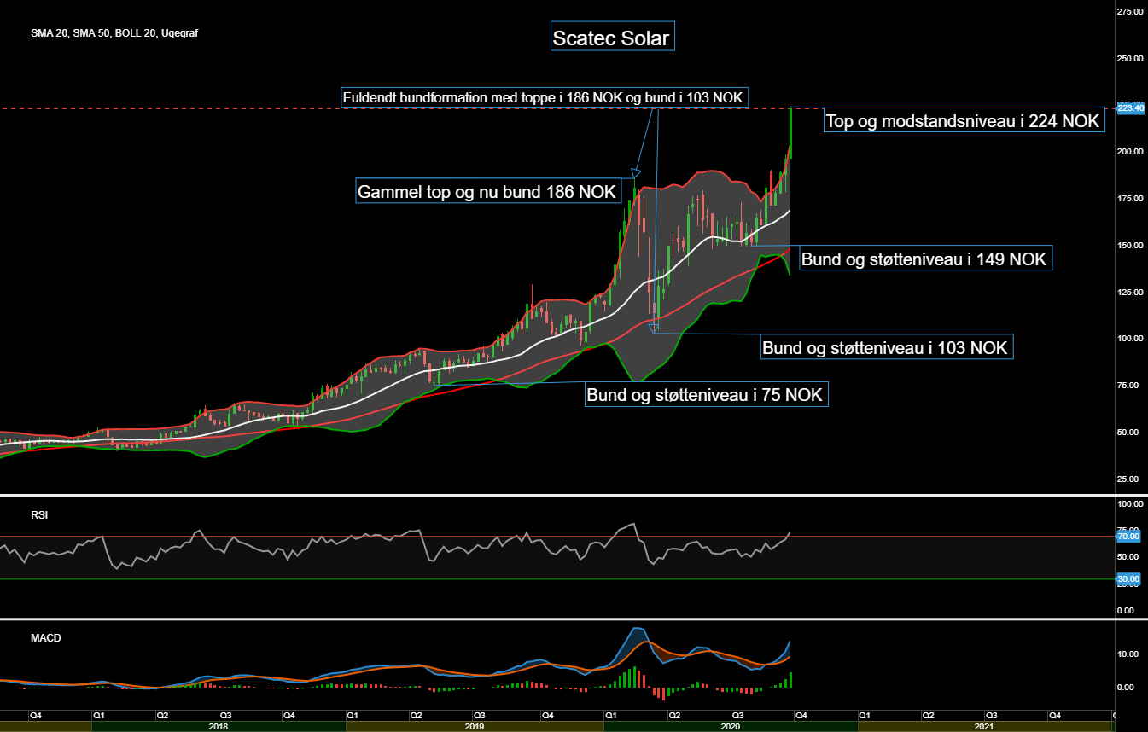Click the 'Fuldendt bundformation' annotation text box
1148x732 pixels.
tap(545, 97)
